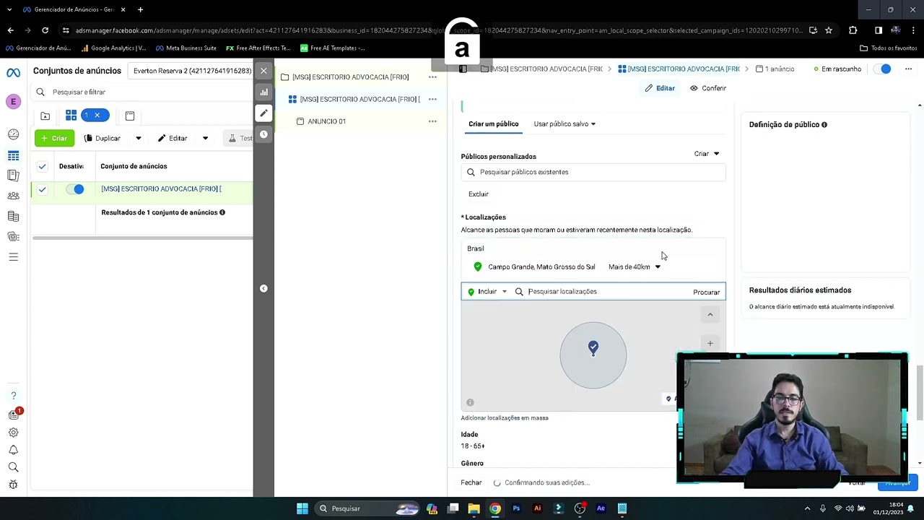
Task: Switch to Editar mode tab
Action: pyautogui.click(x=660, y=88)
